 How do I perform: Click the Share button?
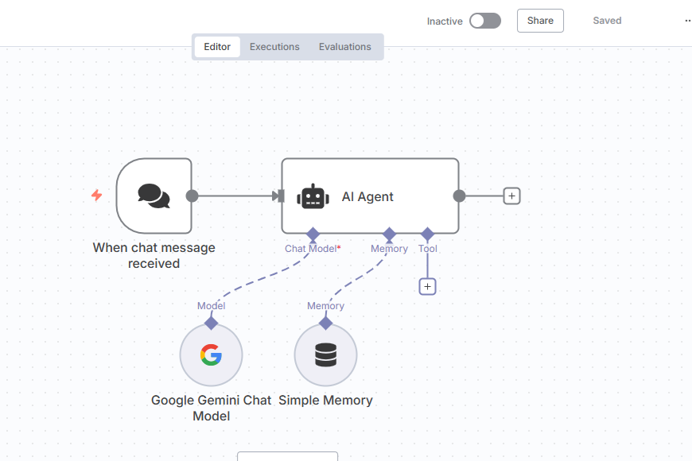[x=540, y=21]
